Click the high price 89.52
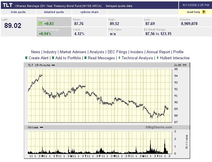212x162 pixels. 114,24
